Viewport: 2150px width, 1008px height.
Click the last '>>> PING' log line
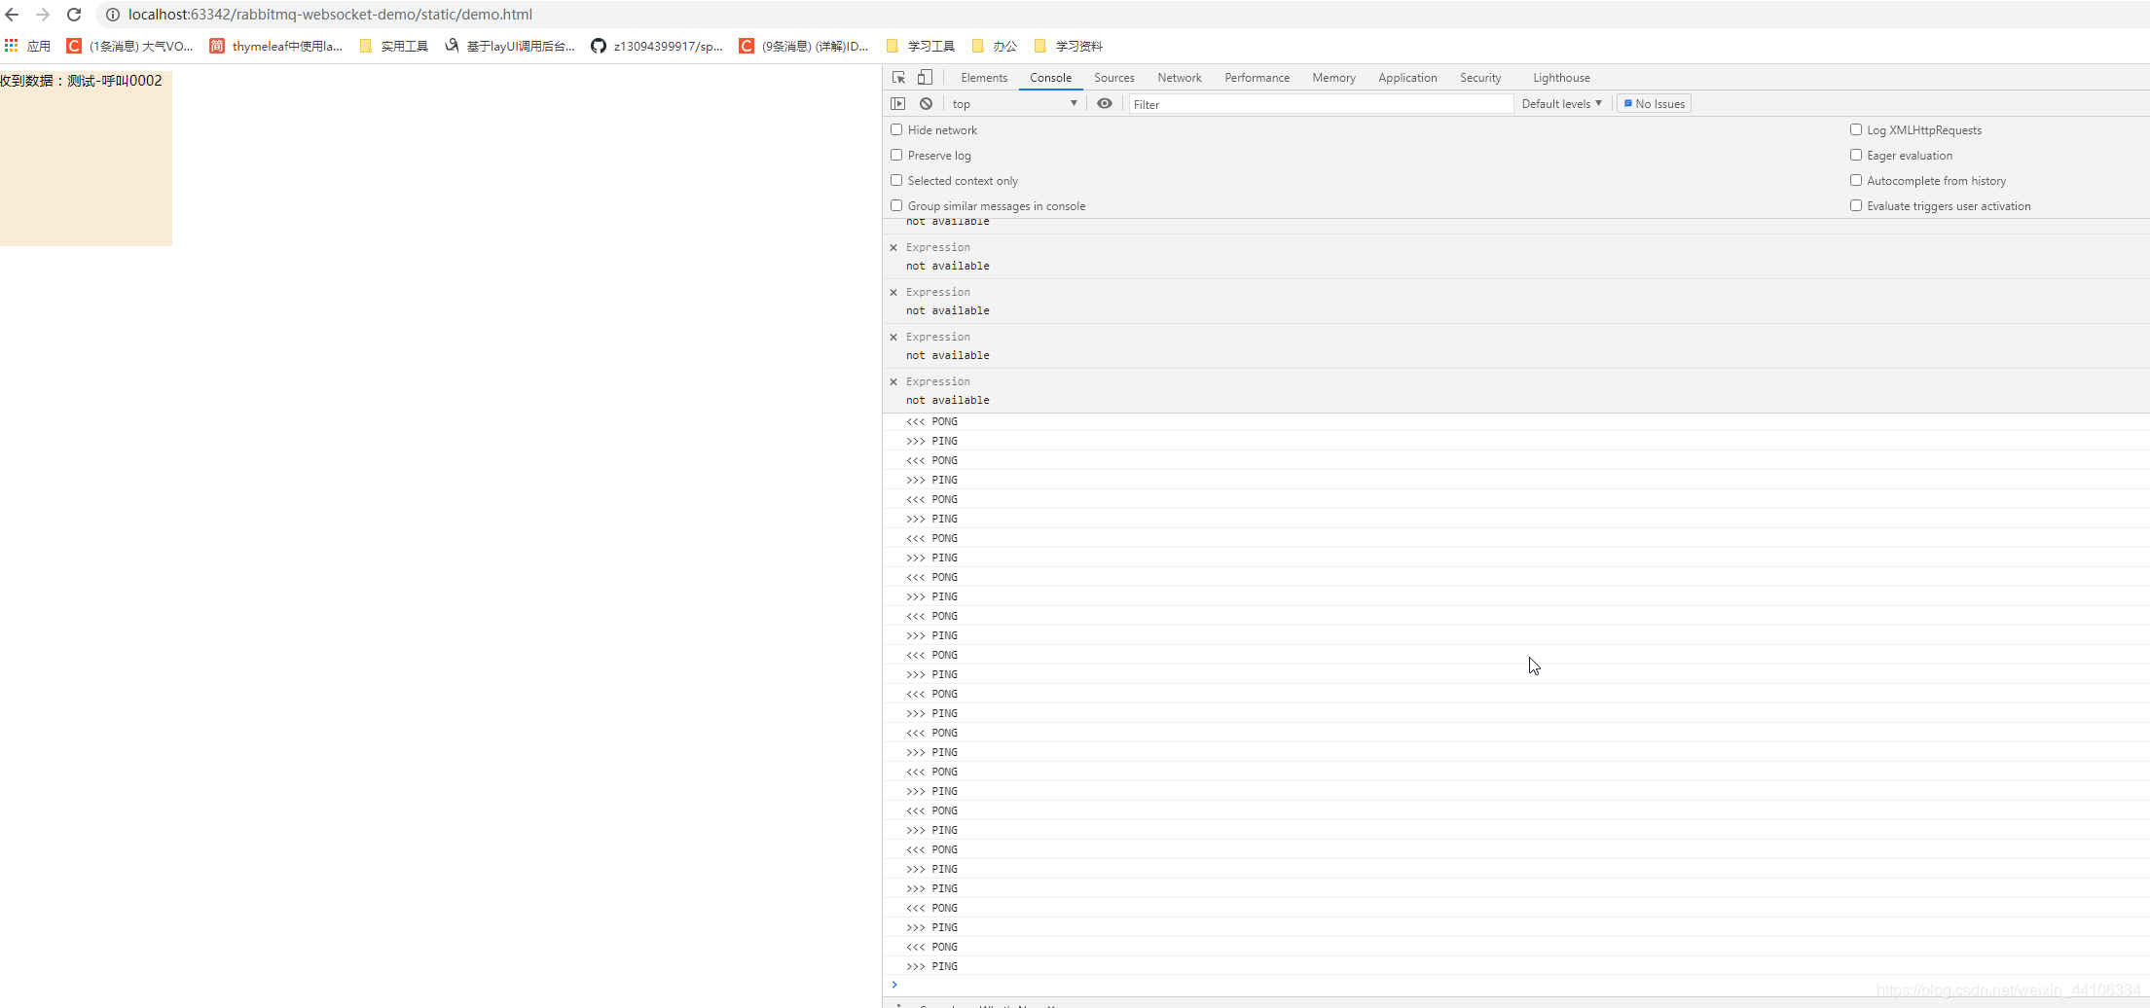click(1515, 966)
